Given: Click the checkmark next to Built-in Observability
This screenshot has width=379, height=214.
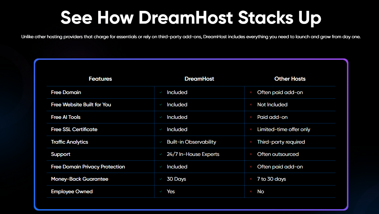Looking at the screenshot, I should pos(161,142).
